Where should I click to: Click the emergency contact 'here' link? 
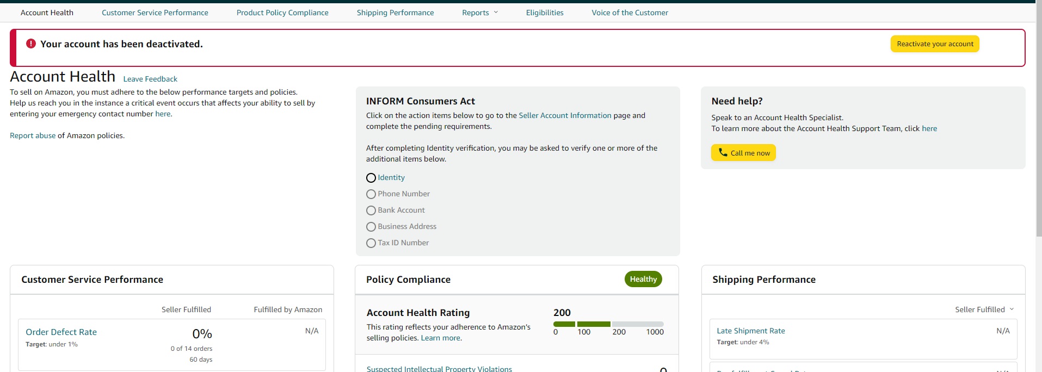(163, 114)
